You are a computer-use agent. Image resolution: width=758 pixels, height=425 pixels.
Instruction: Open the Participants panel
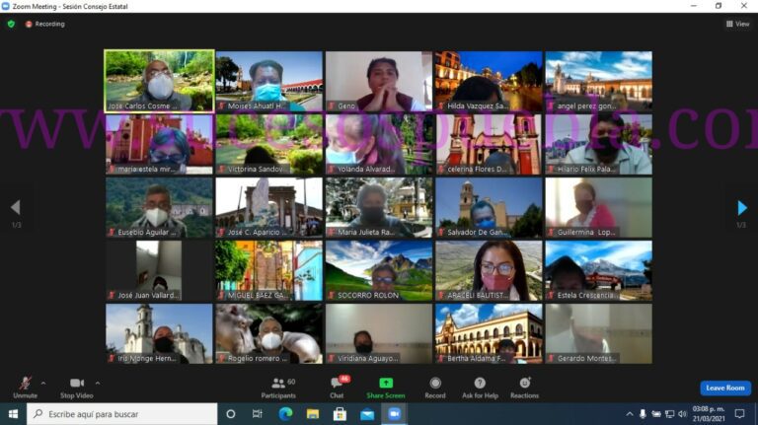[x=277, y=386]
